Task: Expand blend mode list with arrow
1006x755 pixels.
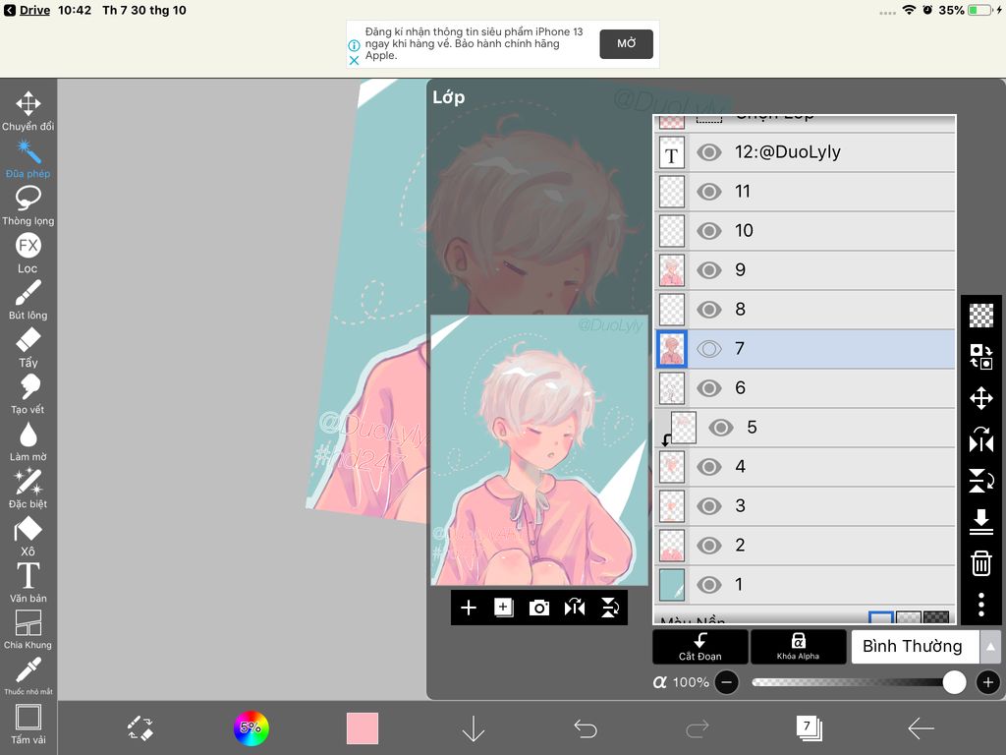Action: click(x=990, y=647)
